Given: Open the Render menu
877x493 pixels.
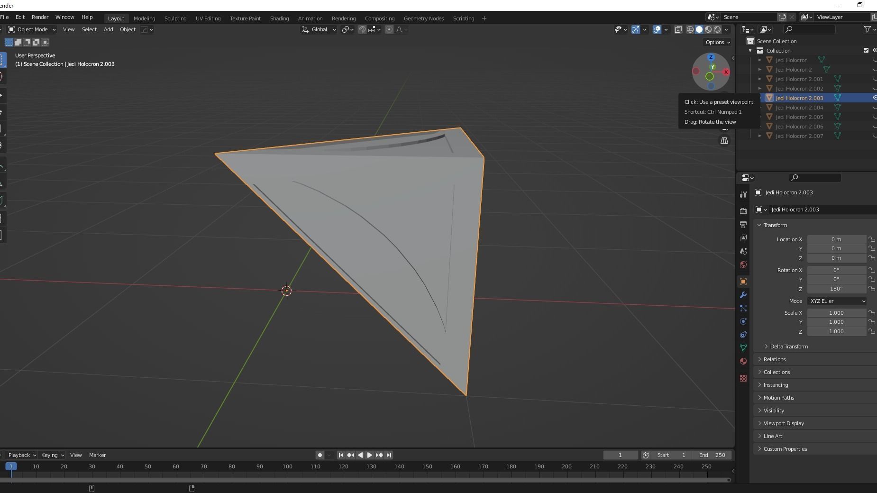Looking at the screenshot, I should tap(40, 17).
